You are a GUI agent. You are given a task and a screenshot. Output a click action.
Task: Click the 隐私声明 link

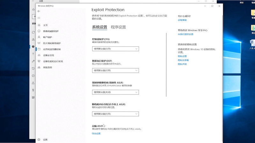pyautogui.click(x=182, y=64)
